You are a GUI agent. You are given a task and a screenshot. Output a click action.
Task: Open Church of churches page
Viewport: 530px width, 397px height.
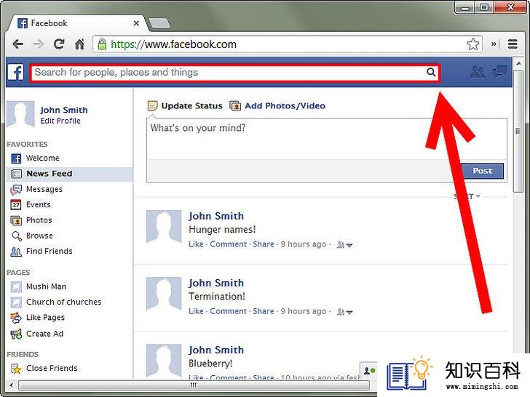[63, 302]
